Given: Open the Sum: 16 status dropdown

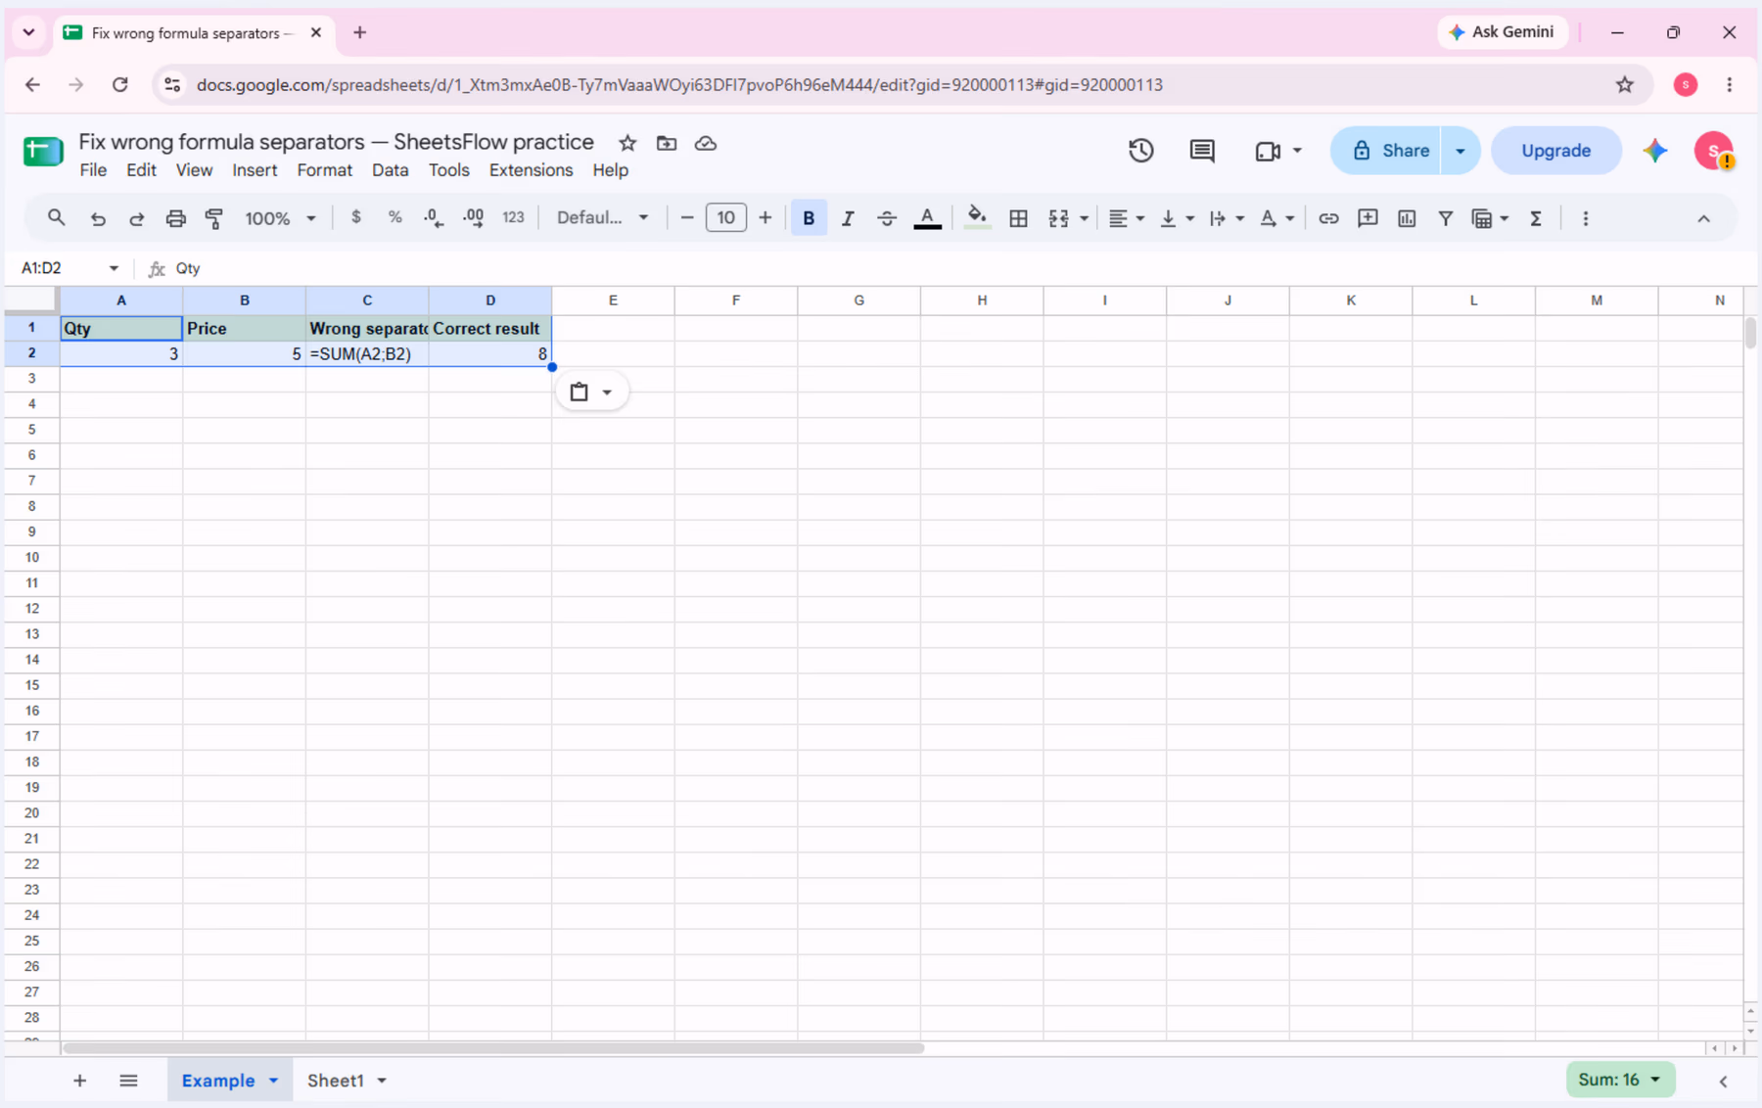Looking at the screenshot, I should click(1620, 1080).
